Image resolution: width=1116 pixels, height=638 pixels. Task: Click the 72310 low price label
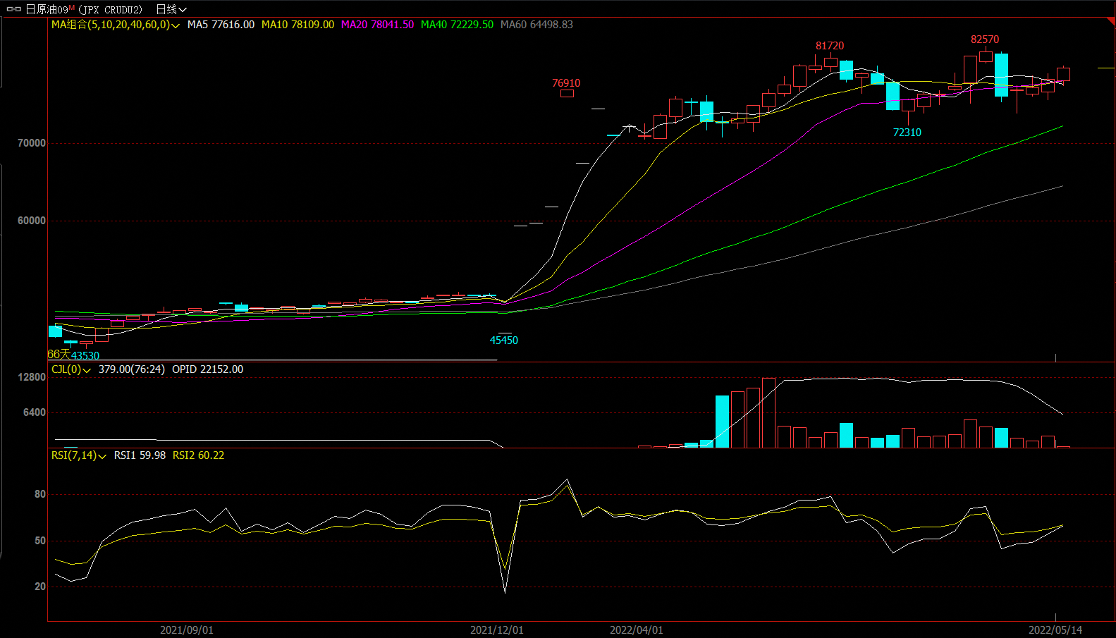pyautogui.click(x=907, y=133)
